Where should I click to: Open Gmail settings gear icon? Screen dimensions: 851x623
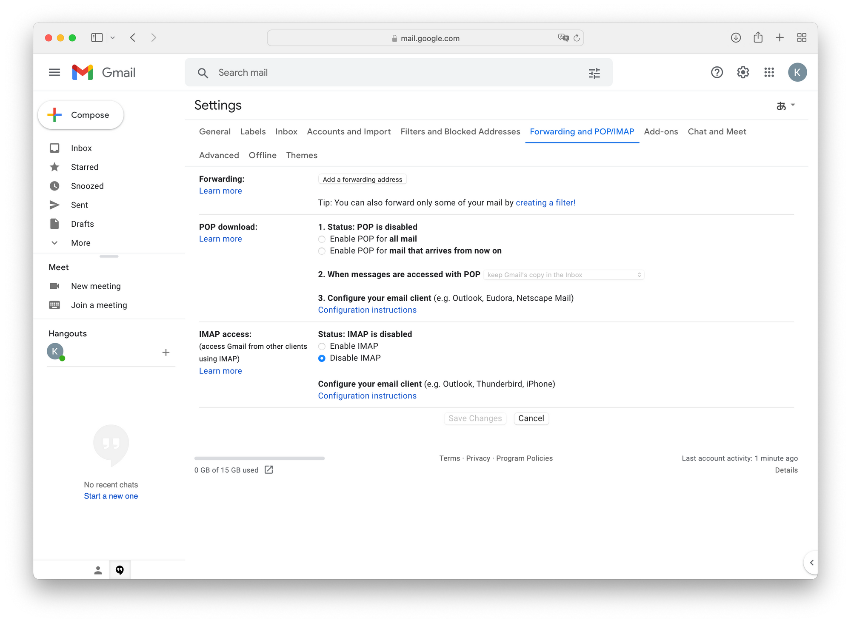tap(742, 72)
